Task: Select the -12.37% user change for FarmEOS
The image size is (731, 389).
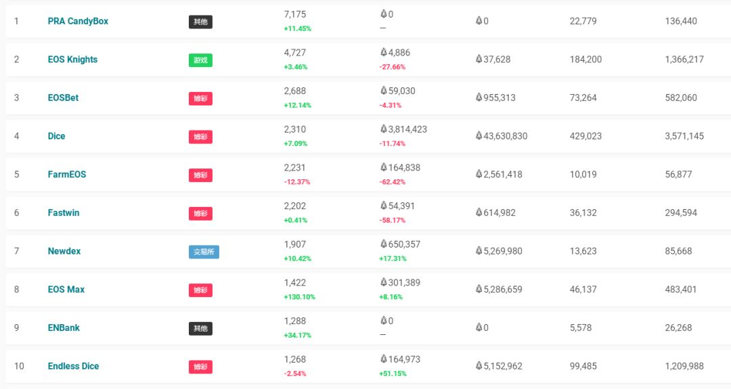Action: point(297,182)
